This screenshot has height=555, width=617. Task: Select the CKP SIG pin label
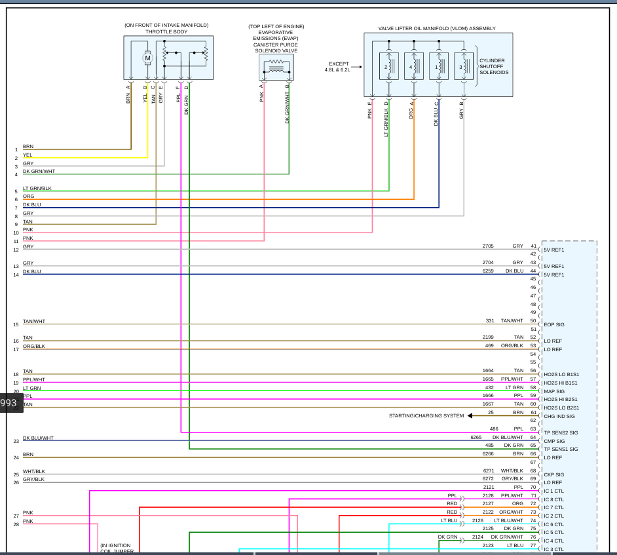click(x=553, y=474)
